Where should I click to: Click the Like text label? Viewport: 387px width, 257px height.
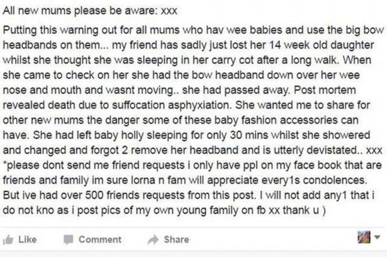27,239
